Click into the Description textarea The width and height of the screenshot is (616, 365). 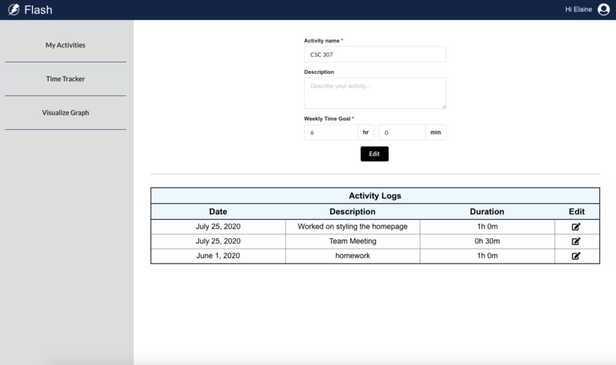point(374,93)
